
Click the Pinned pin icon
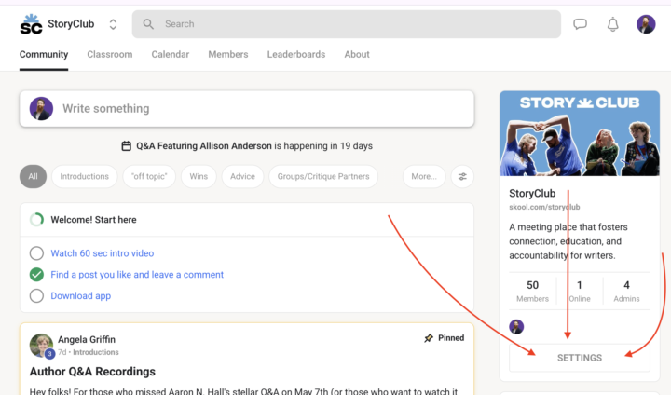[x=429, y=338]
